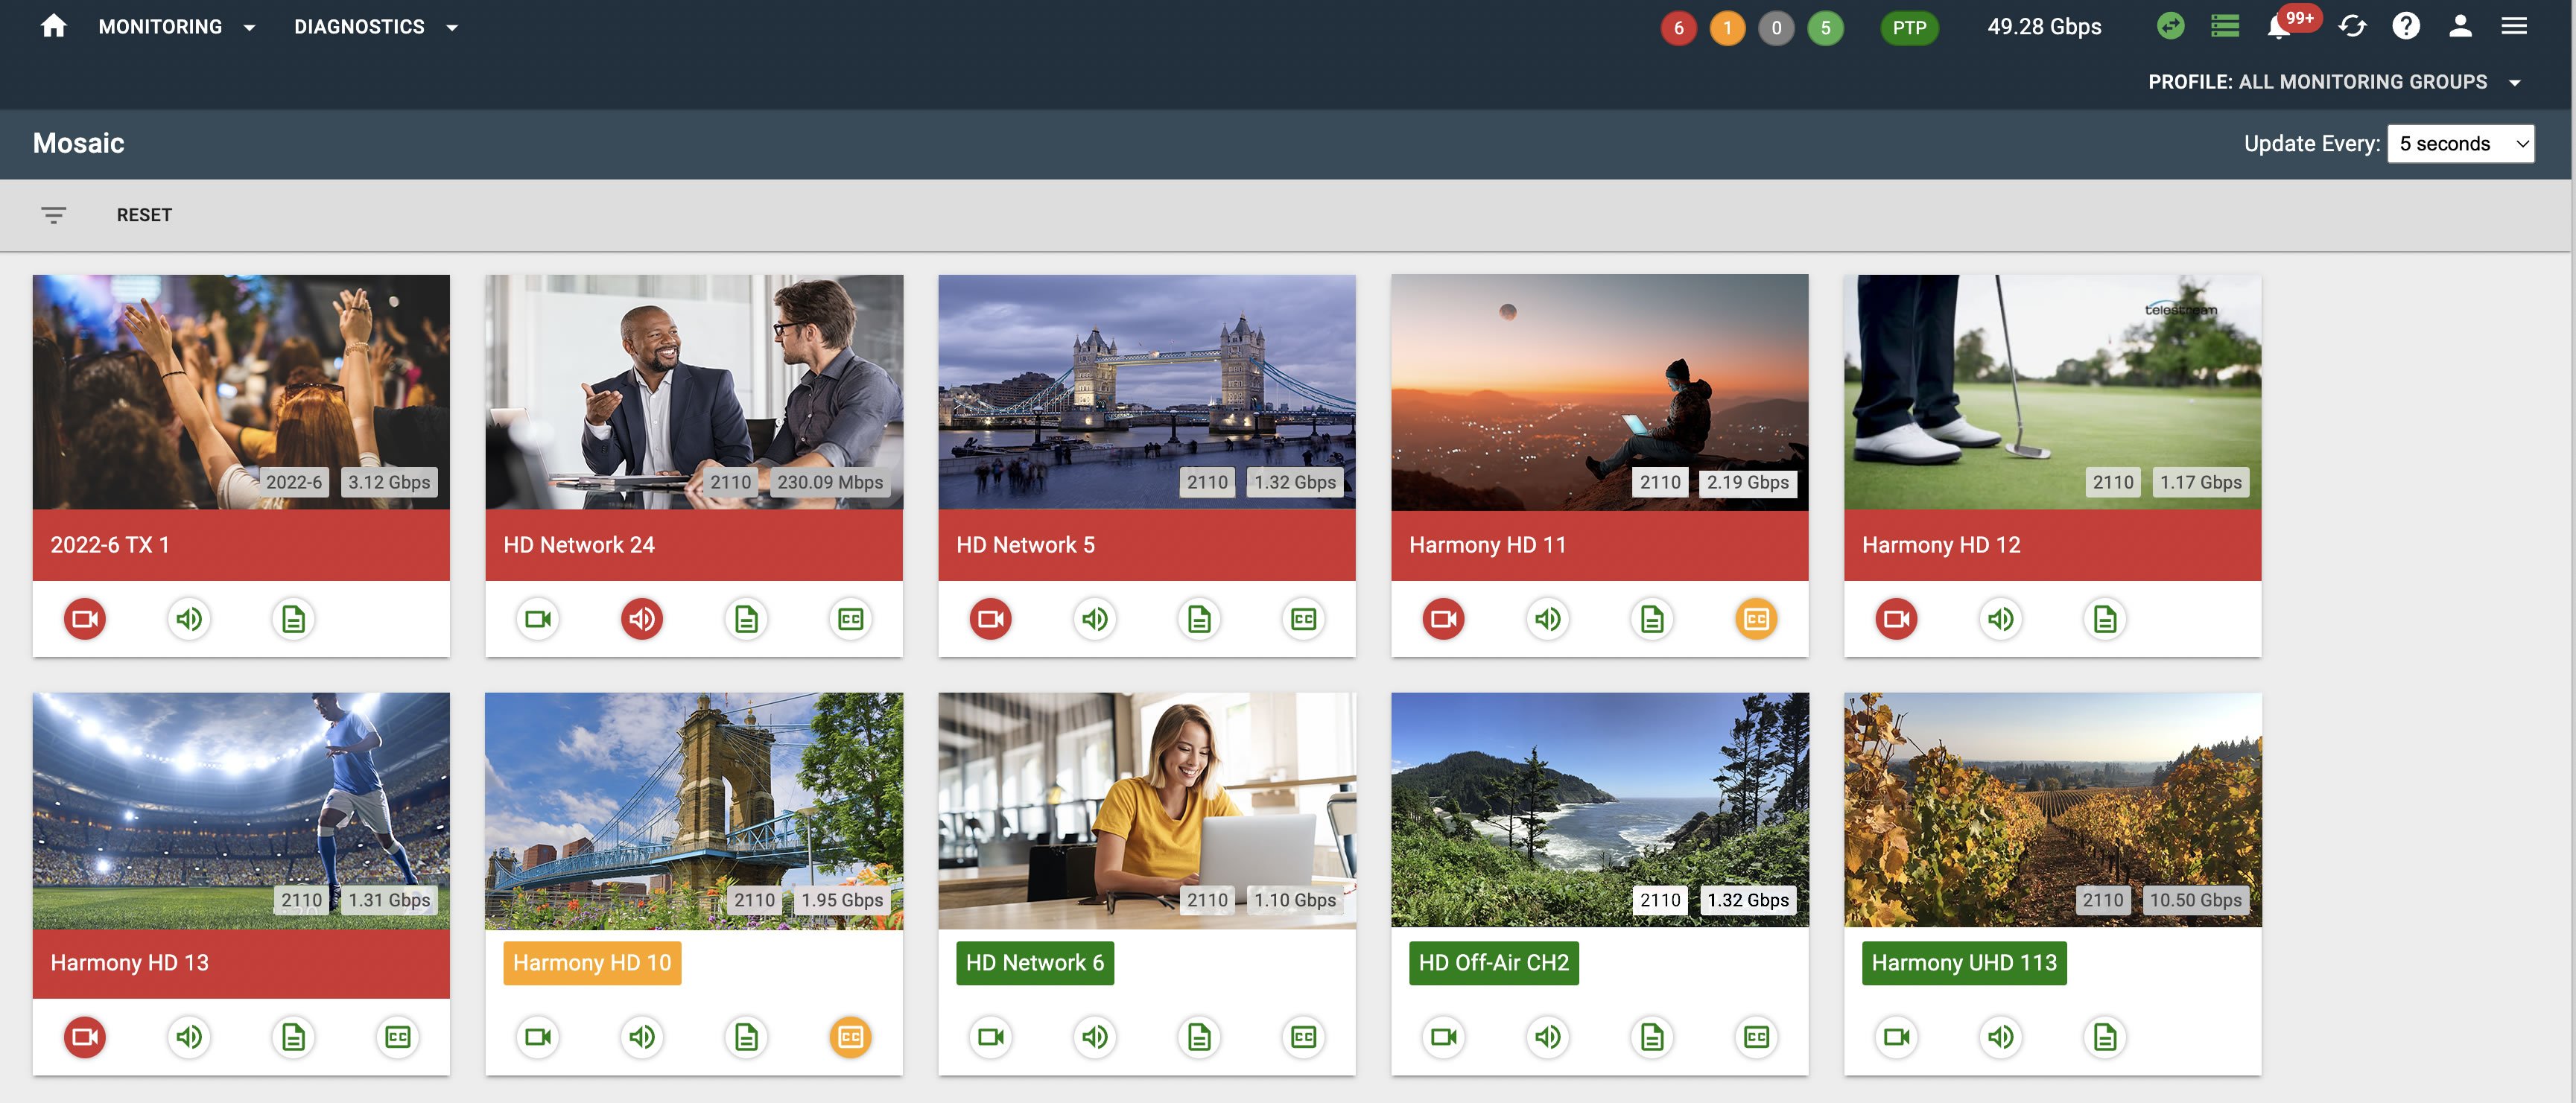Open the DIAGNOSTICS menu
This screenshot has width=2576, height=1103.
tap(359, 27)
